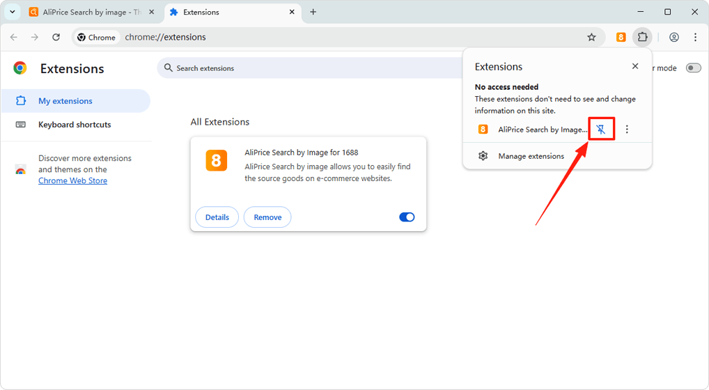The image size is (709, 390).
Task: Open a new tab with plus button
Action: tap(313, 12)
